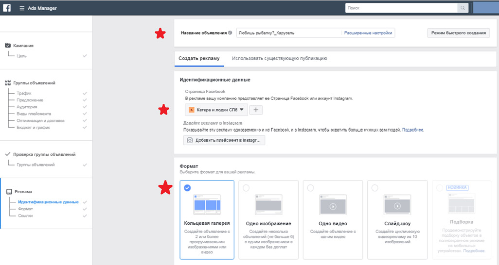This screenshot has width=499, height=265.
Task: Open Формат in the sidebar
Action: point(25,209)
